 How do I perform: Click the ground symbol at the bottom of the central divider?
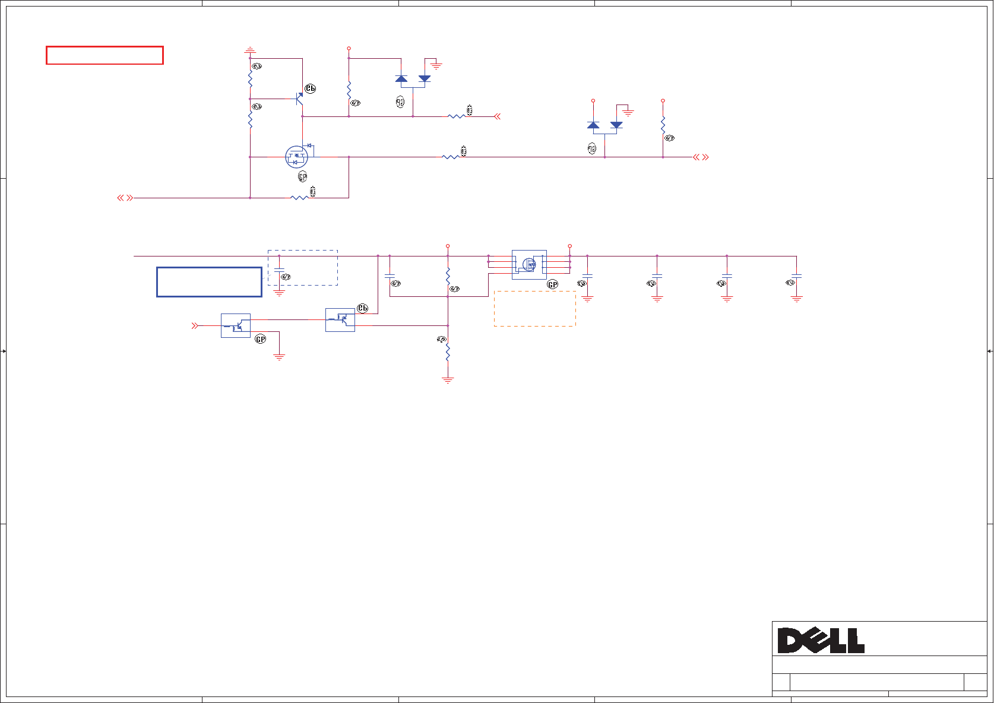448,379
